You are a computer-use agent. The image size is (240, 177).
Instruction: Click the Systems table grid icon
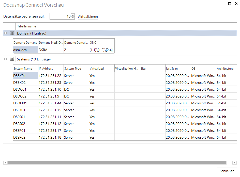point(12,59)
